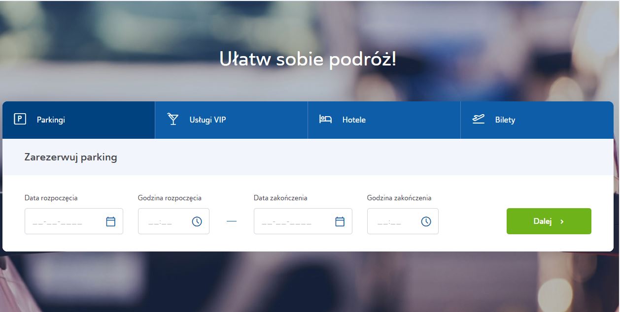Click the Data zakończenia field label
The height and width of the screenshot is (312, 620).
click(x=280, y=198)
